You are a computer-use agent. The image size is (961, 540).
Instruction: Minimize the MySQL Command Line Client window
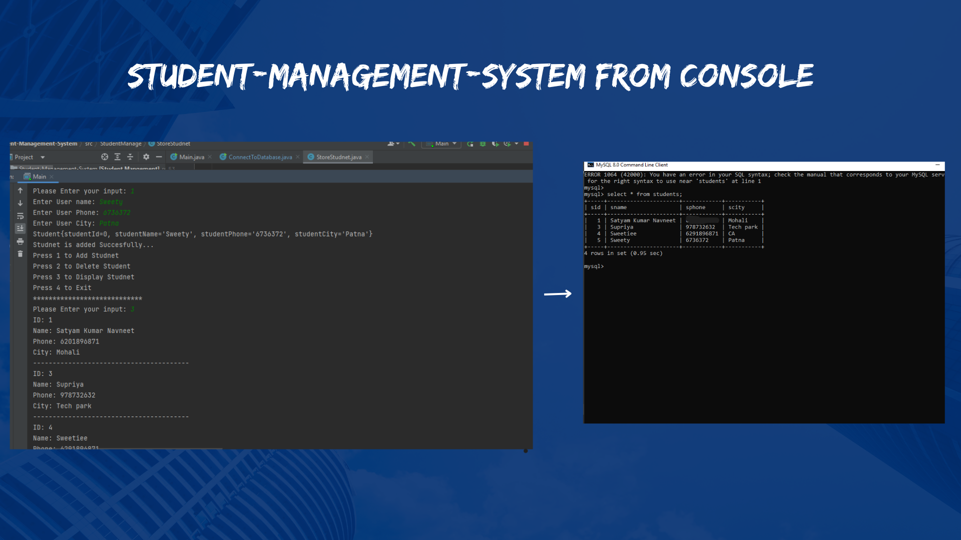coord(937,165)
